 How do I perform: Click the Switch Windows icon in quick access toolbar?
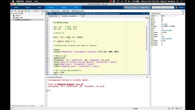(x=144, y=7)
